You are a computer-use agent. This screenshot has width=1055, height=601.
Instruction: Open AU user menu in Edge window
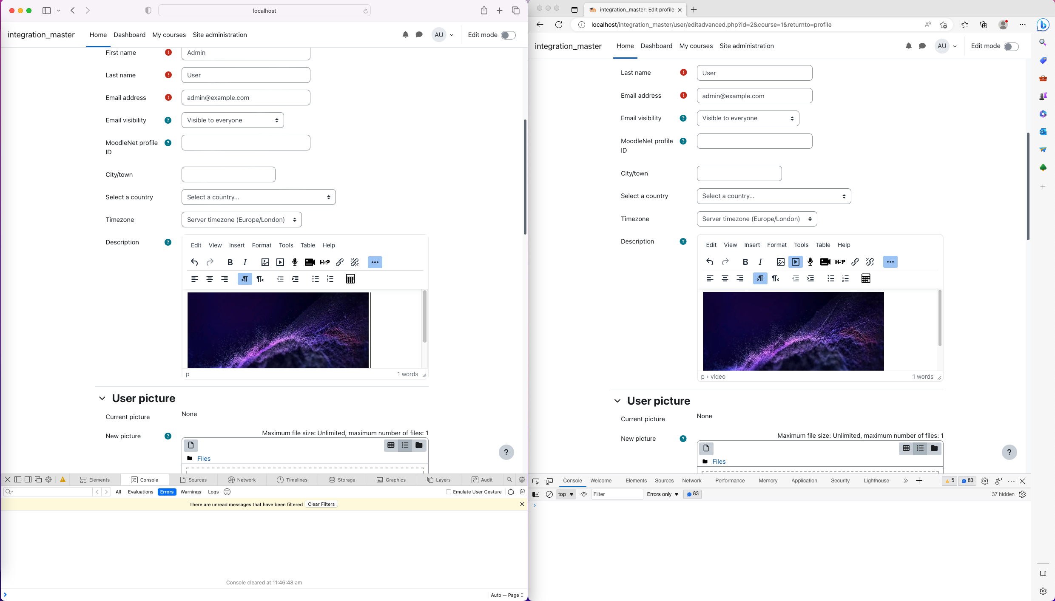(x=946, y=46)
